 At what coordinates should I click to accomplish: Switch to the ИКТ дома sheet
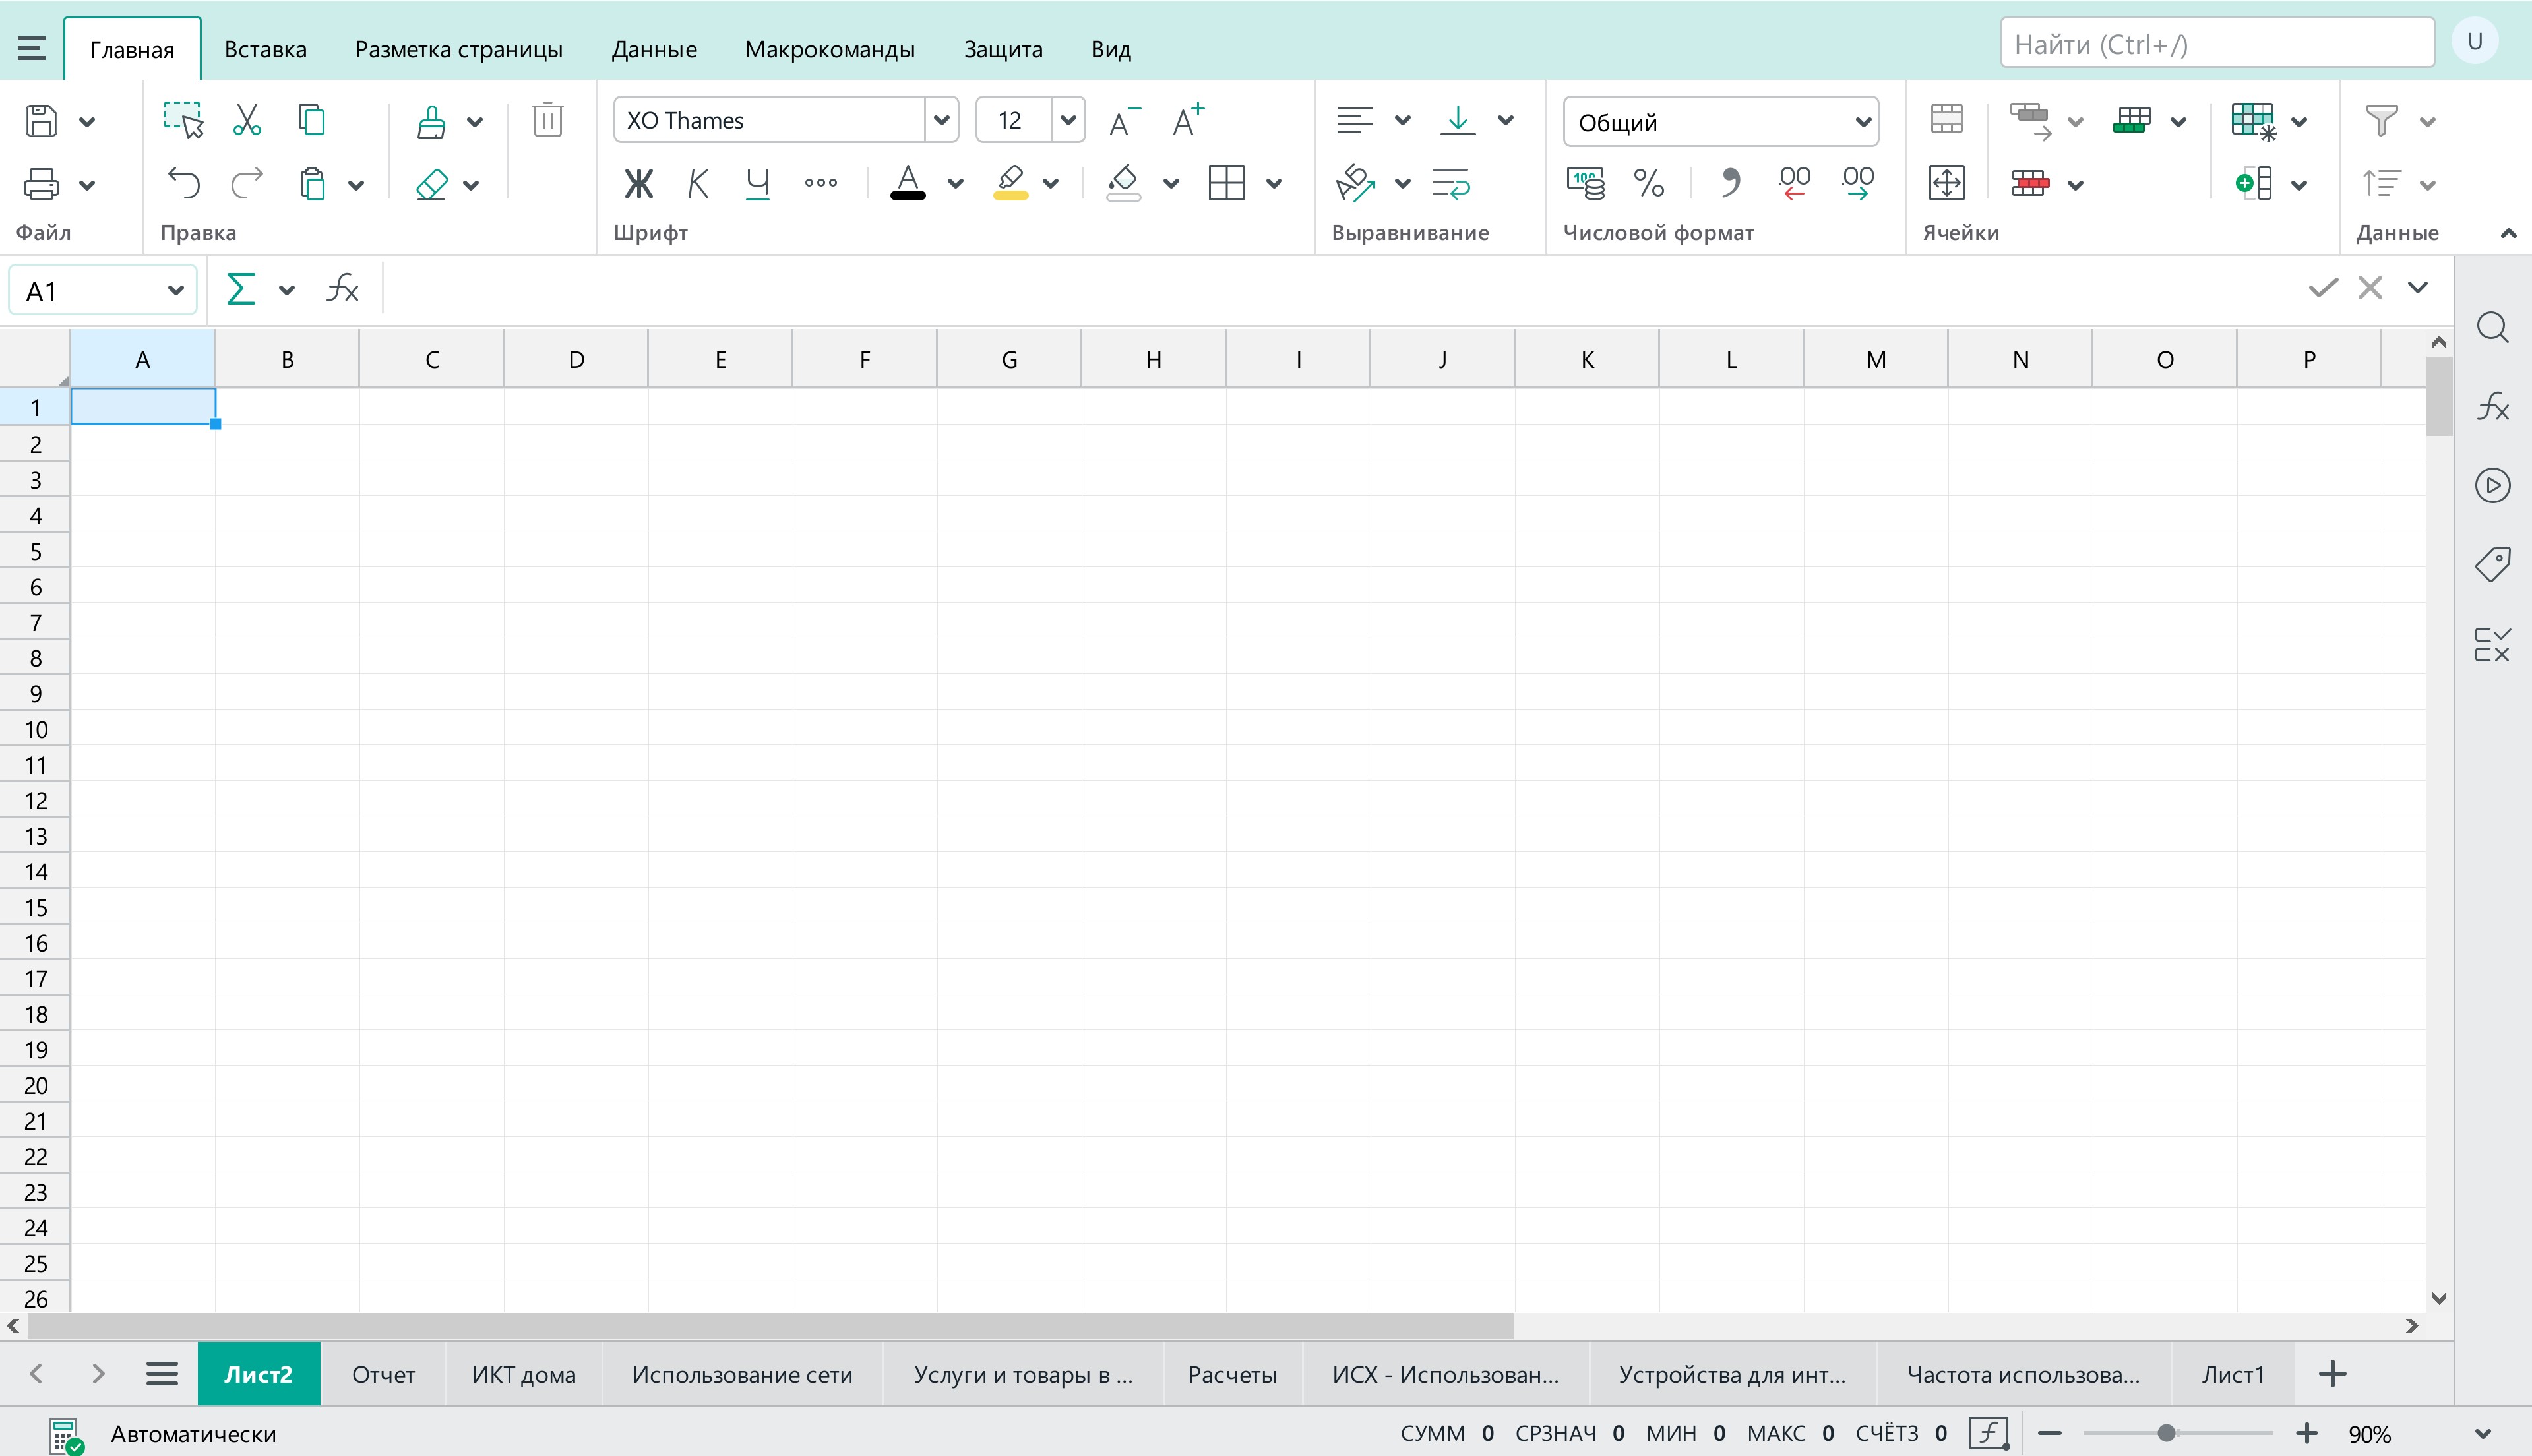coord(523,1374)
